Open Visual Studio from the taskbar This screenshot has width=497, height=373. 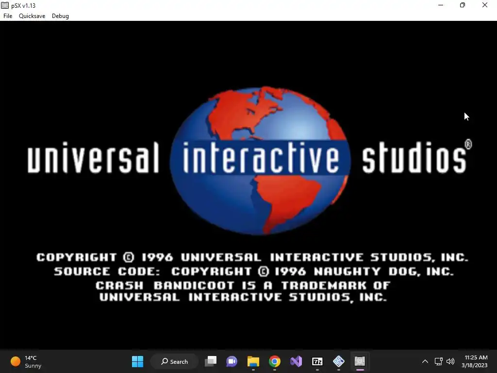(x=296, y=361)
